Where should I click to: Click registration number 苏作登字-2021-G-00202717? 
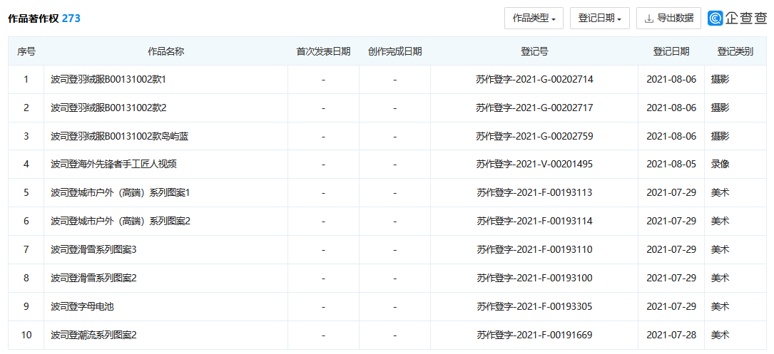534,108
